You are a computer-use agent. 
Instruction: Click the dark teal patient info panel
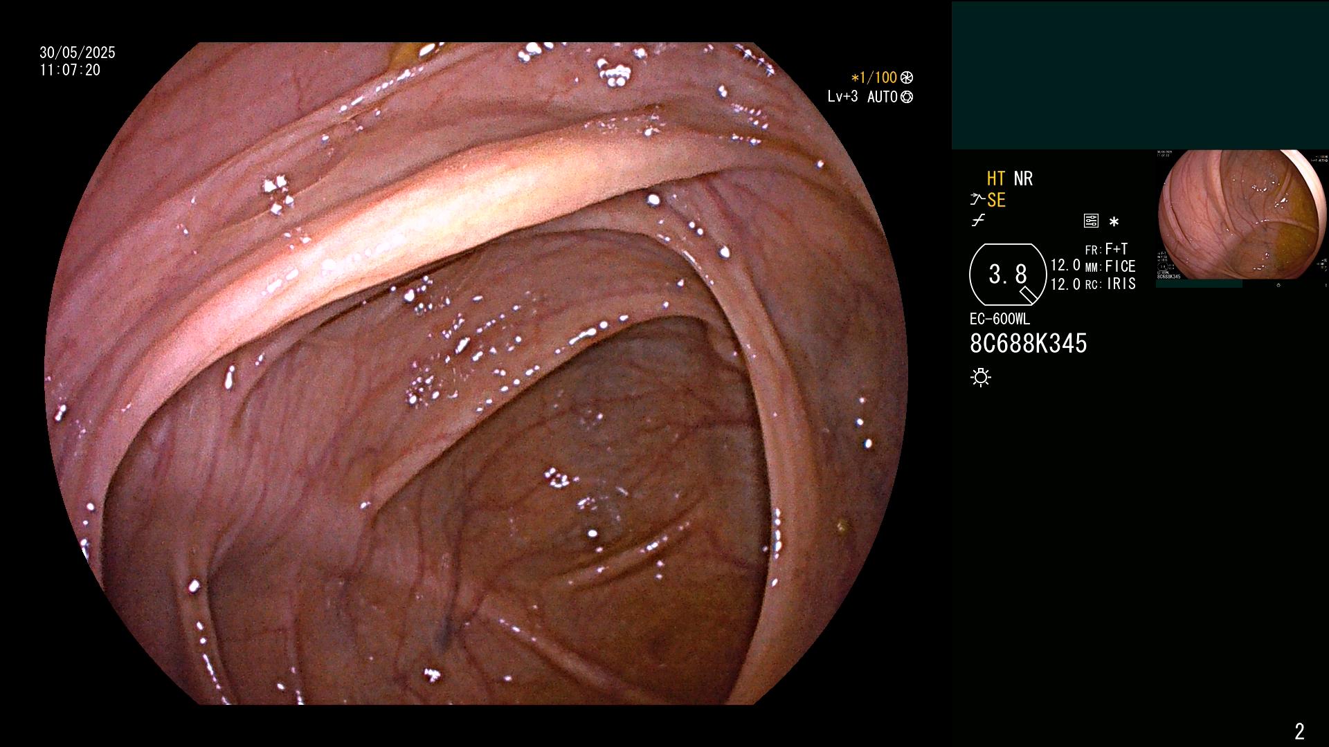click(1140, 75)
